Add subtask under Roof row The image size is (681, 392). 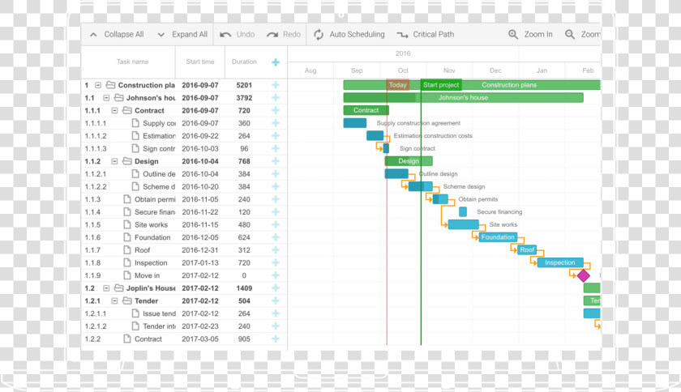point(276,250)
